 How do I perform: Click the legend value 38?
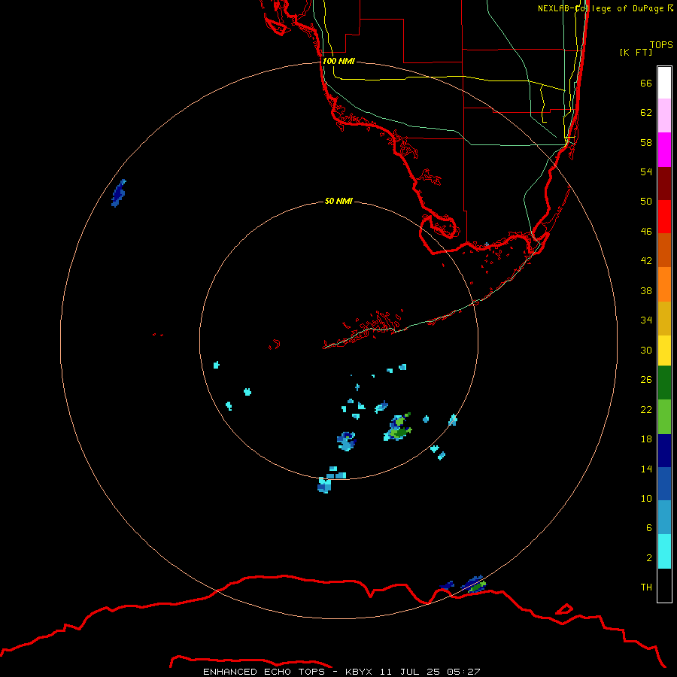(646, 290)
